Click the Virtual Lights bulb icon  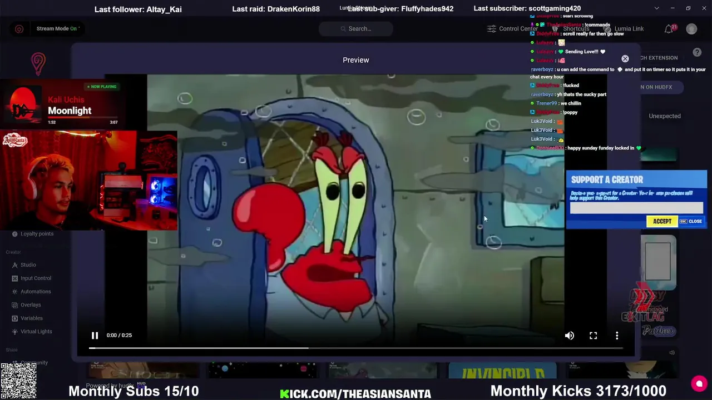coord(15,332)
